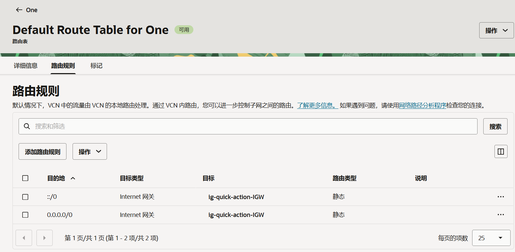Open the 网络路径分析程序 link

[423, 105]
